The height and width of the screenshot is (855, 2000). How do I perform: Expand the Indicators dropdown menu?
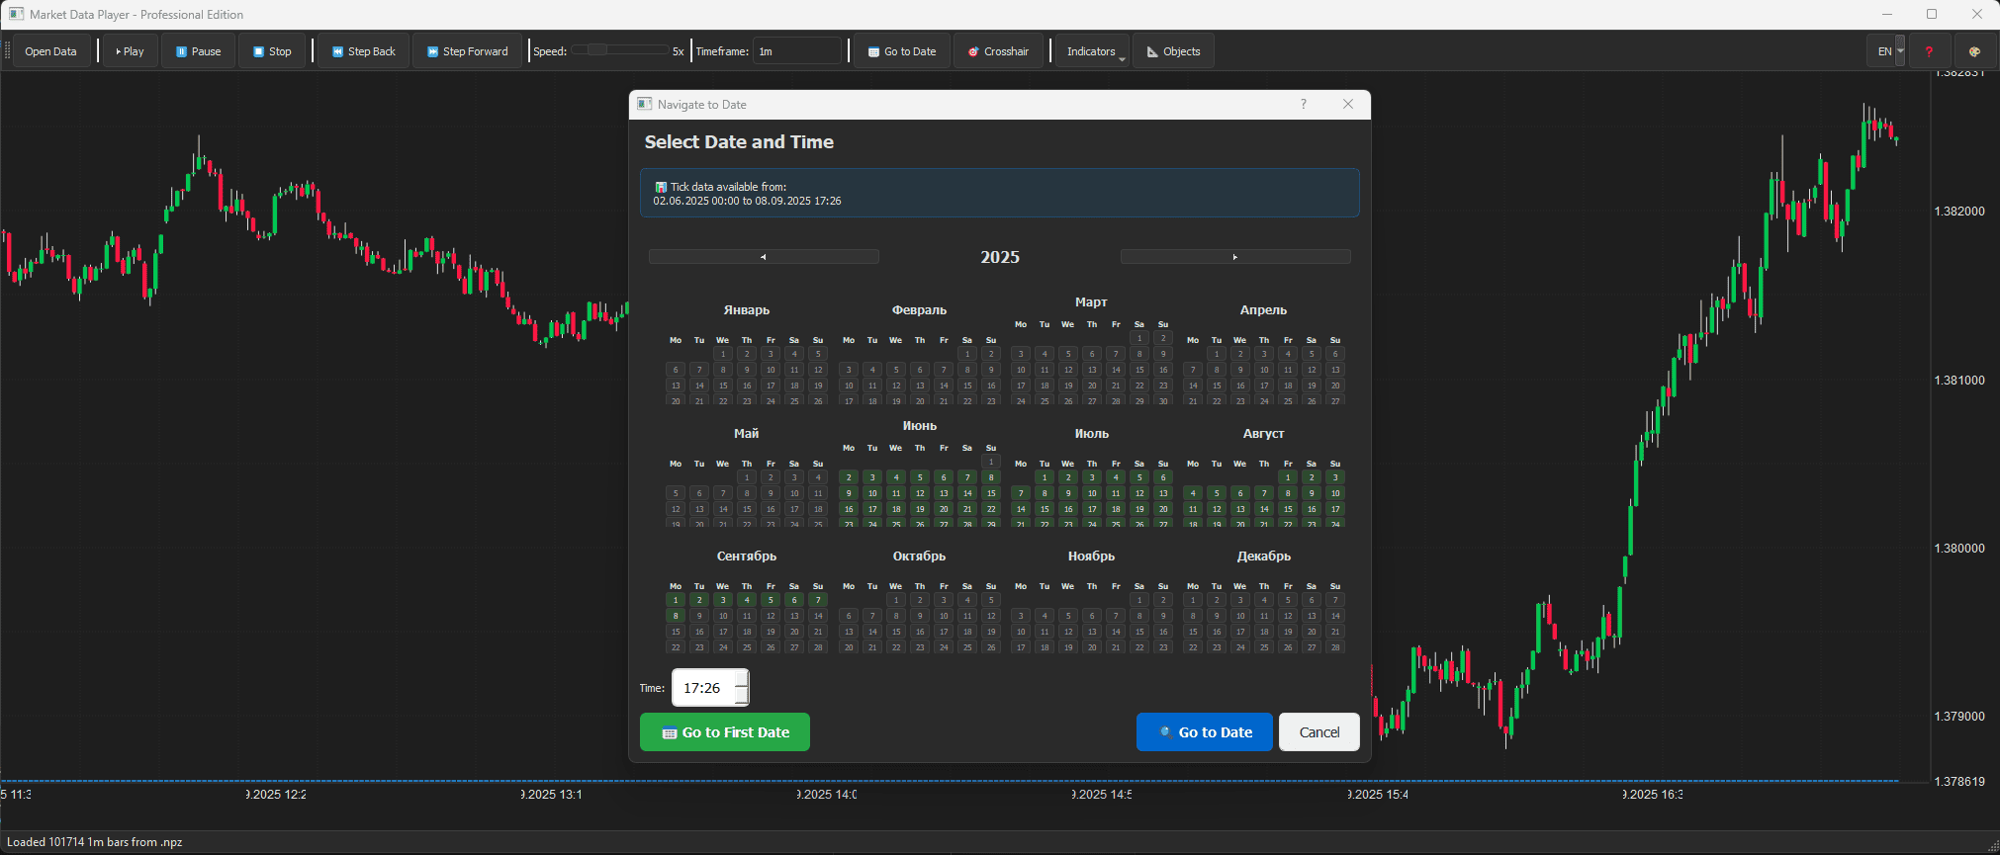point(1093,51)
